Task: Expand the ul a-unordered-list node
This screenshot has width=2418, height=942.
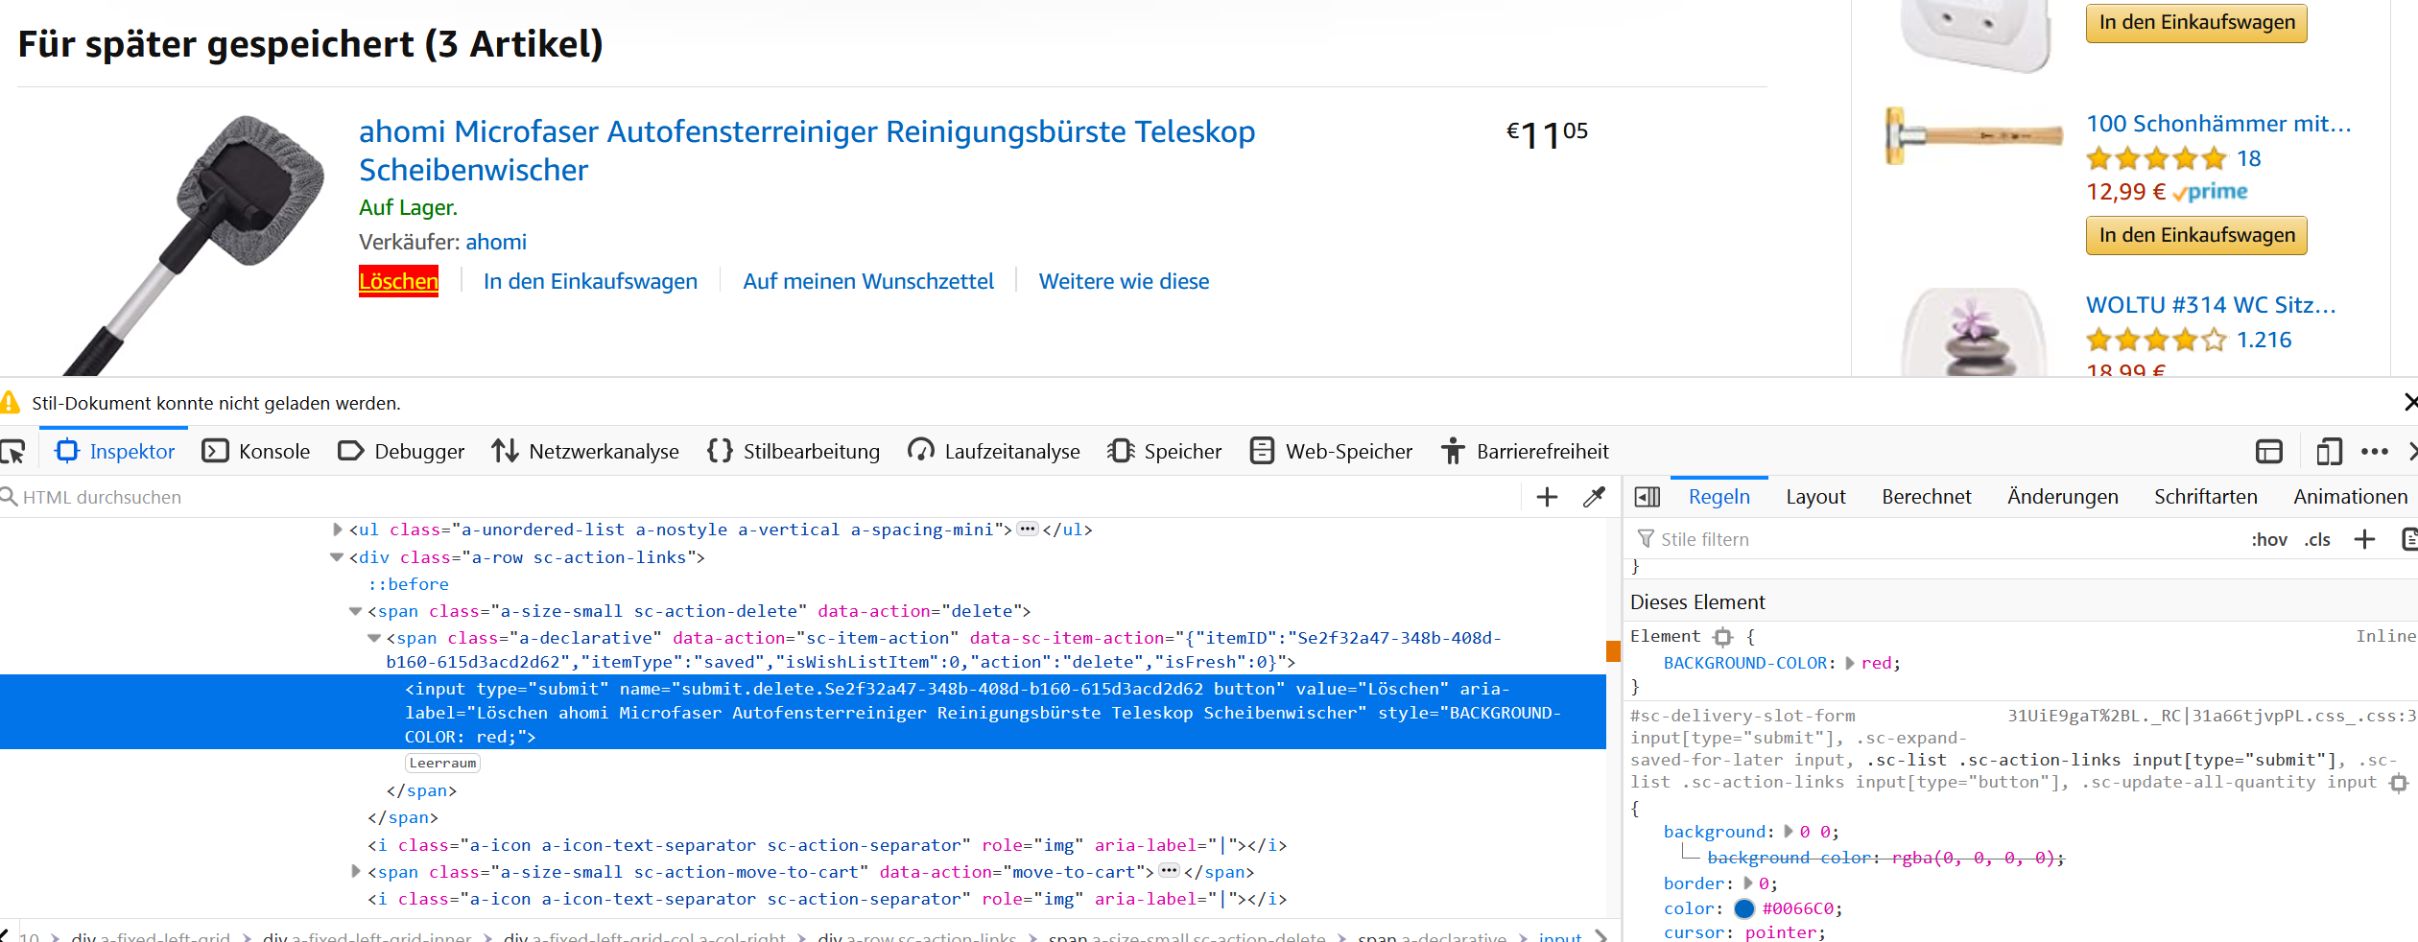Action: click(337, 530)
